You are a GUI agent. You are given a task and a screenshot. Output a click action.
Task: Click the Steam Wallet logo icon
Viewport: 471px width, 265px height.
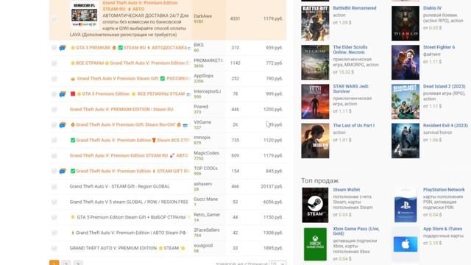[315, 205]
